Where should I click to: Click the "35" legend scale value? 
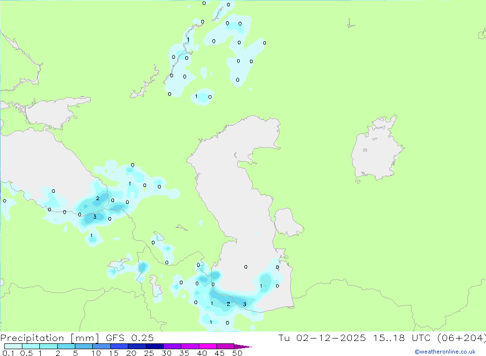[184, 353]
